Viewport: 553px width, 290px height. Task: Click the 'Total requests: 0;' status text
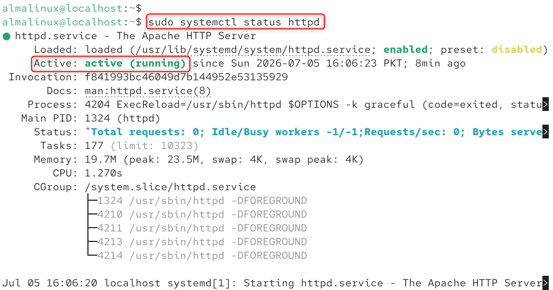(147, 132)
